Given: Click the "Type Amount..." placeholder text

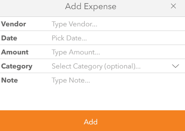Looking at the screenshot, I should 76,53.
